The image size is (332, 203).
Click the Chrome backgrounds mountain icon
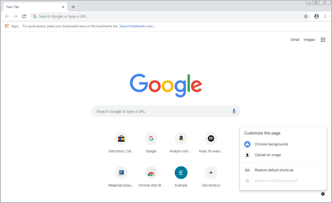[247, 144]
